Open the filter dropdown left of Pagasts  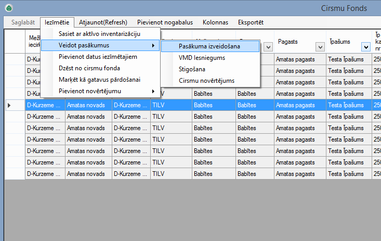(x=268, y=47)
